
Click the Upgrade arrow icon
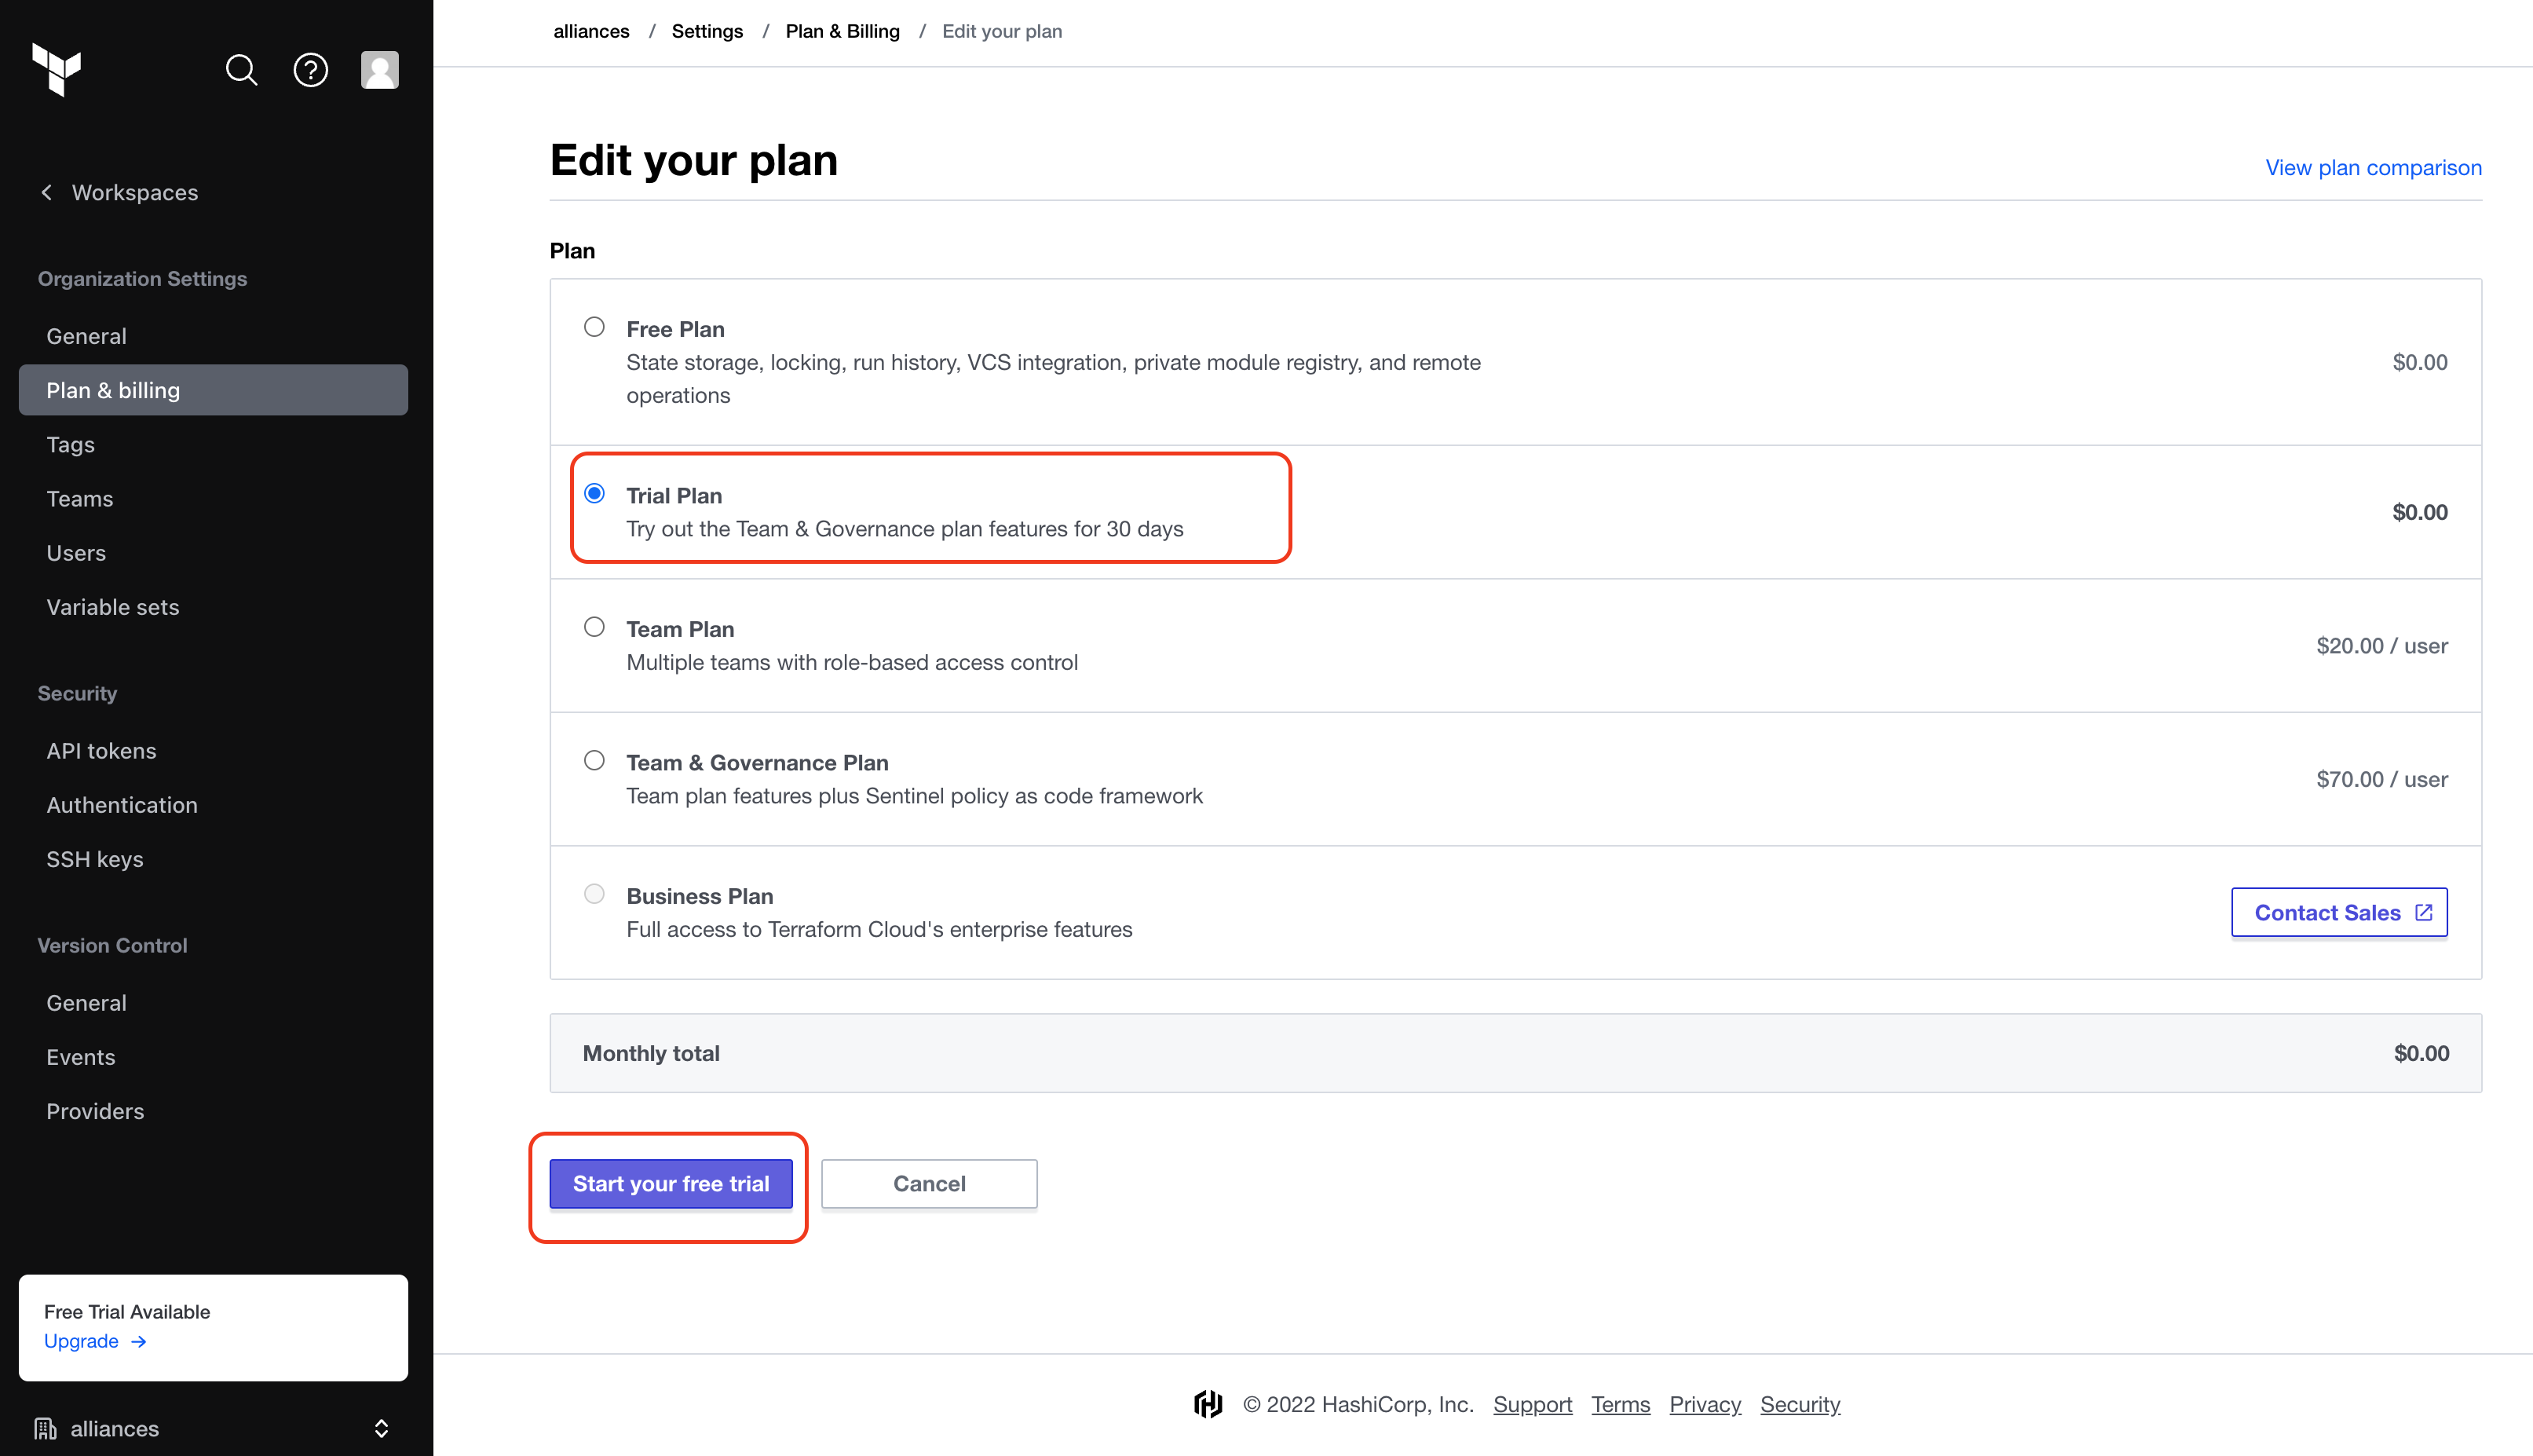(x=139, y=1342)
